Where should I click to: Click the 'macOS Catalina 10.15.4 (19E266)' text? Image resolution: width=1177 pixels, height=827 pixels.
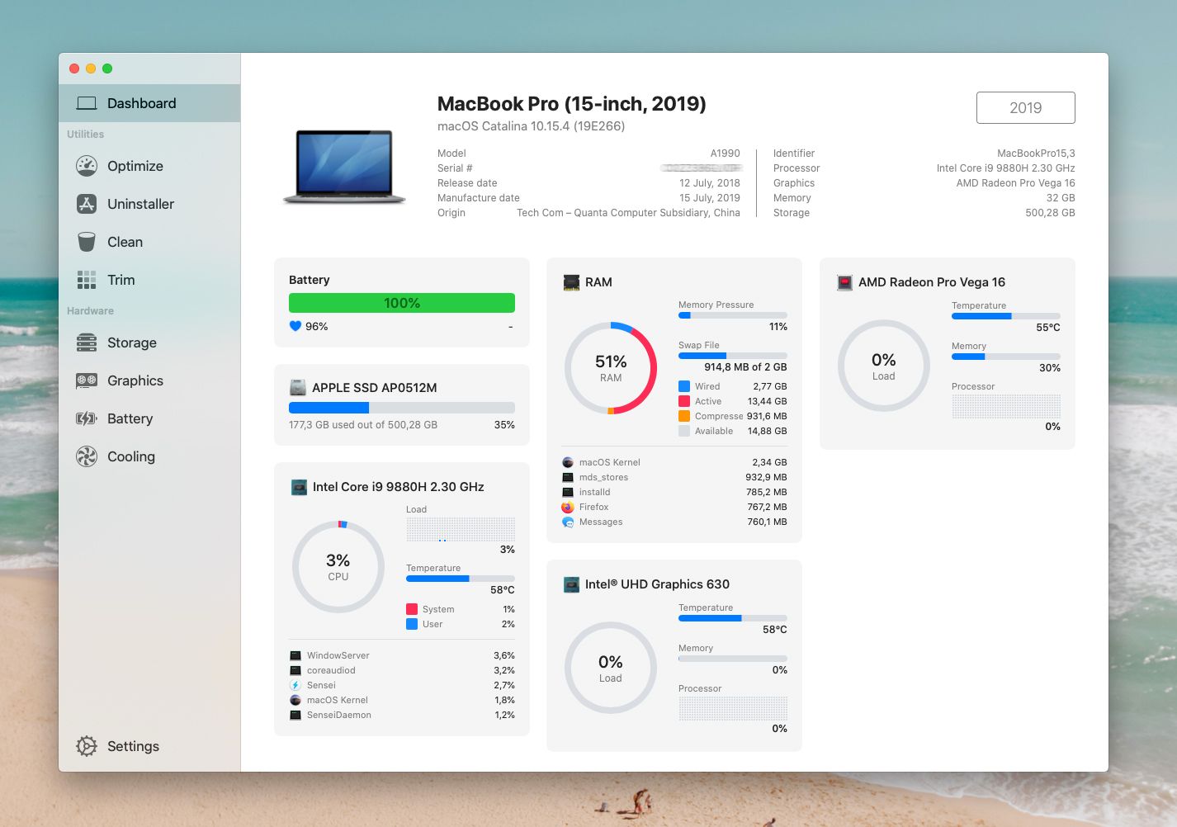531,126
